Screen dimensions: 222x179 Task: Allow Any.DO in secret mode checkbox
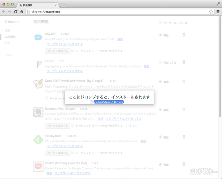coord(73,50)
